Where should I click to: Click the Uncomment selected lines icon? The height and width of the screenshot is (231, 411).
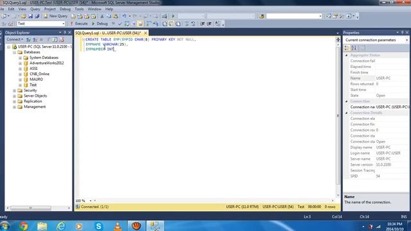193,24
